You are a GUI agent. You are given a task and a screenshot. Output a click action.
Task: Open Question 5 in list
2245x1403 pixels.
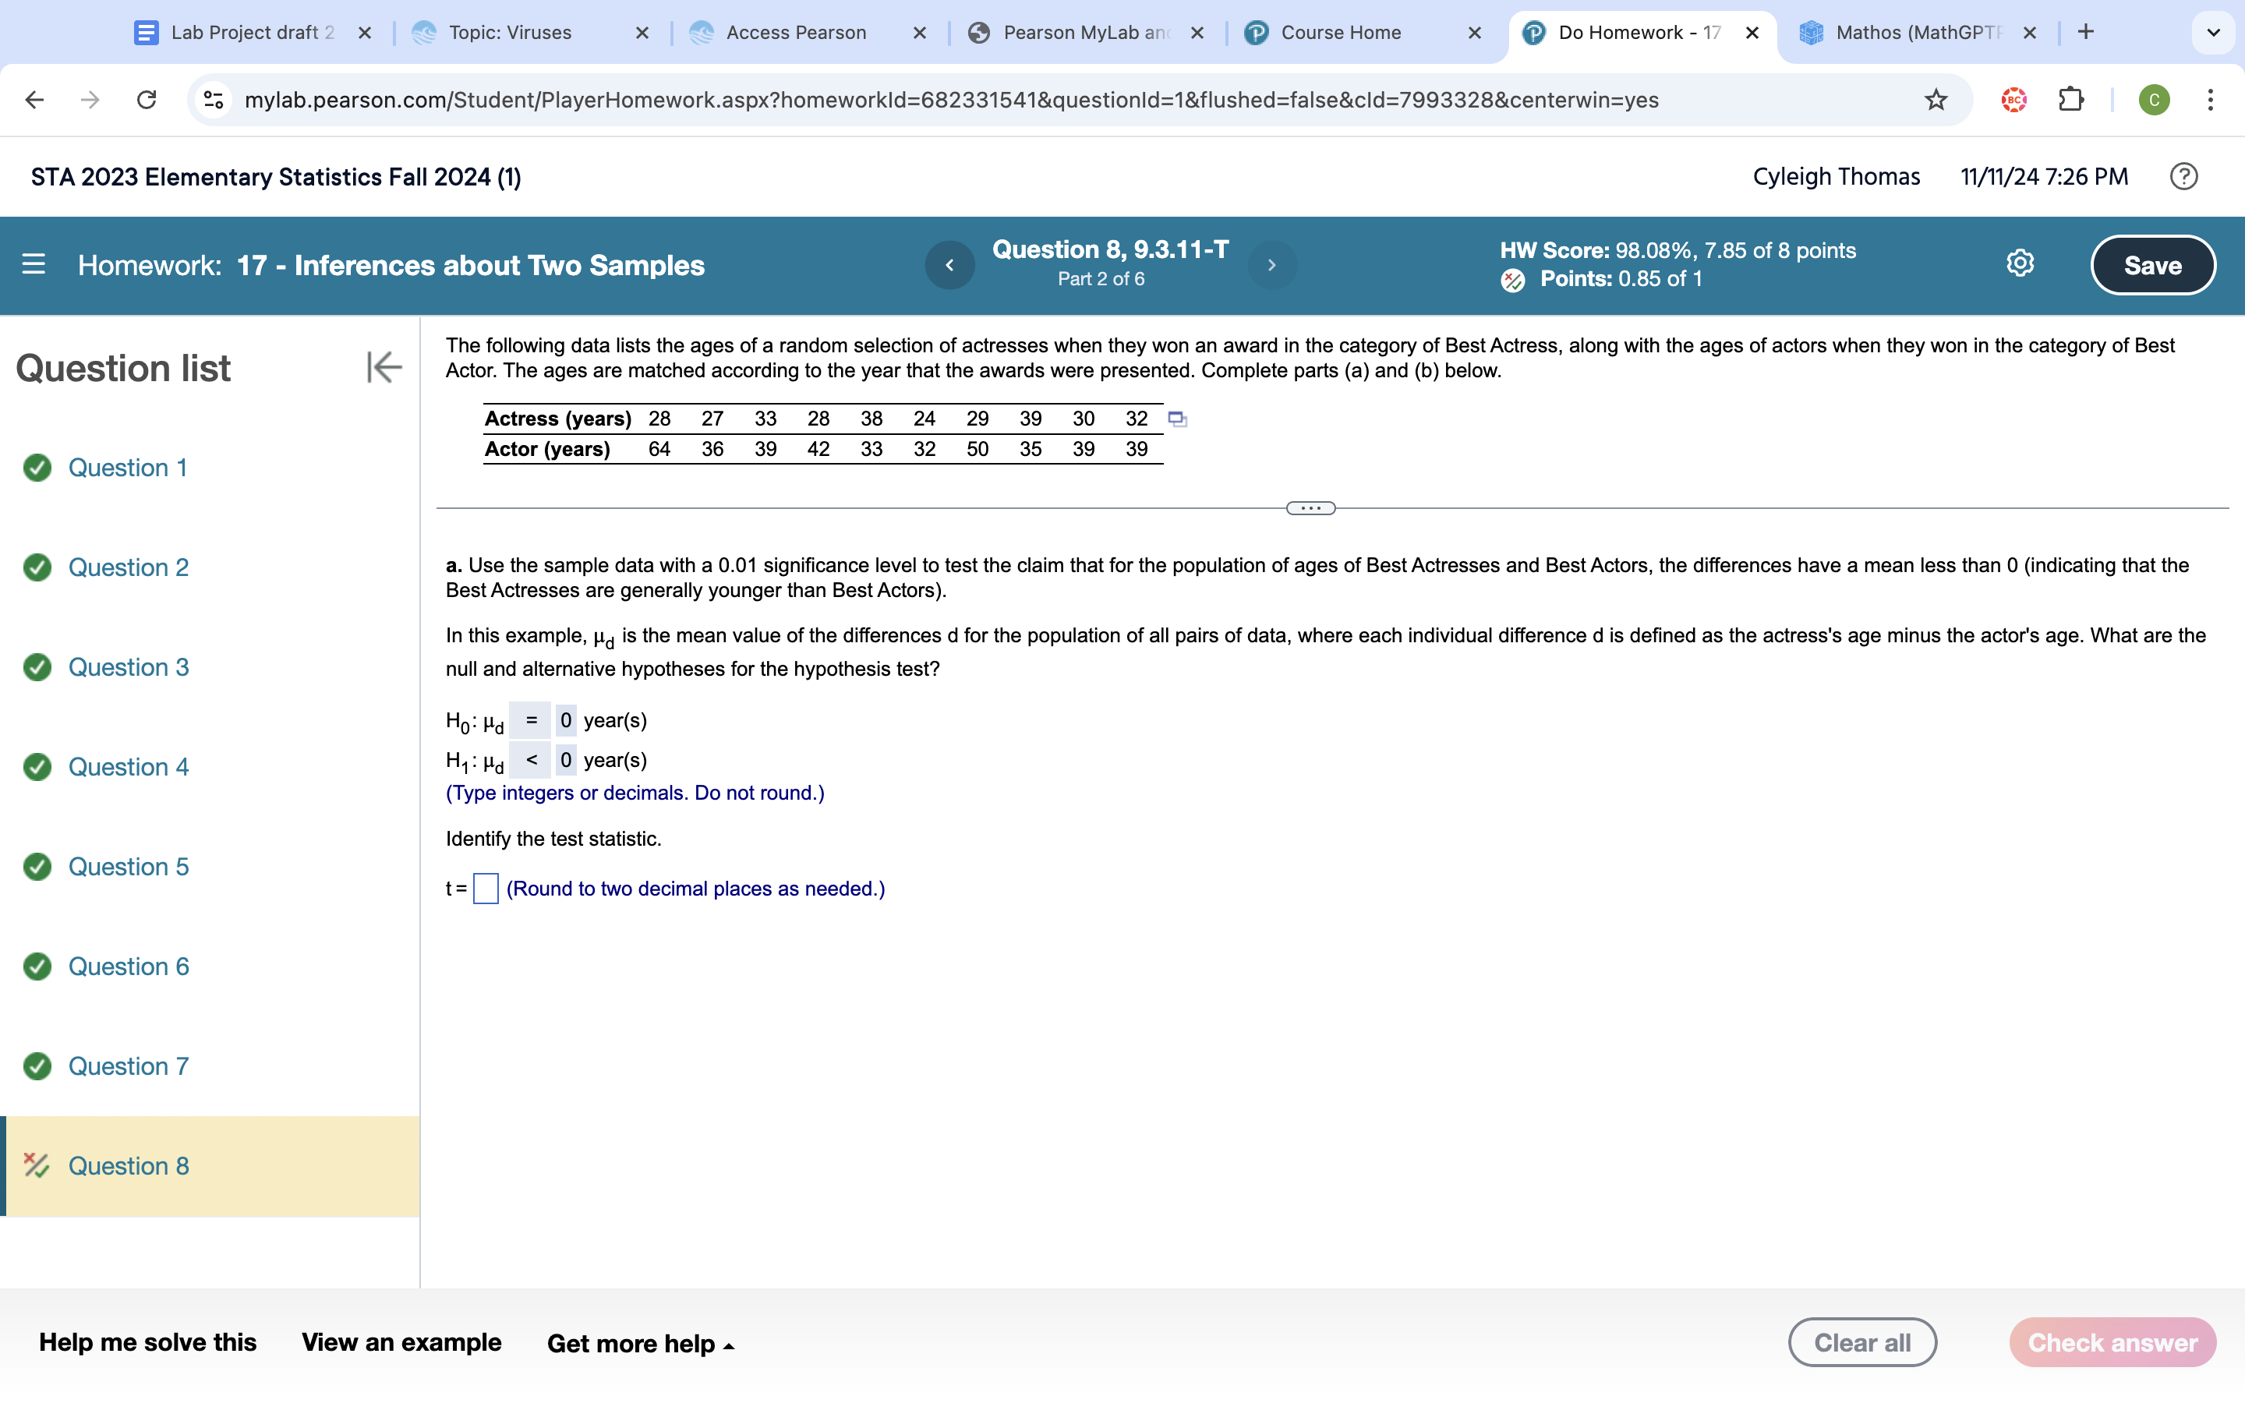pos(128,867)
